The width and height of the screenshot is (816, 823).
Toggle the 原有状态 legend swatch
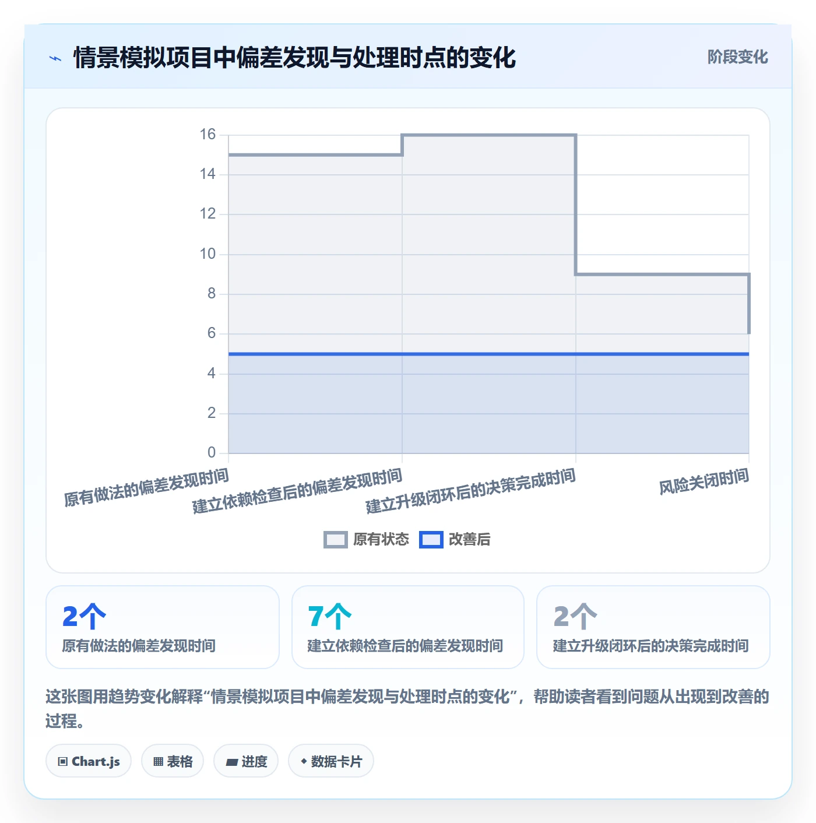(335, 540)
